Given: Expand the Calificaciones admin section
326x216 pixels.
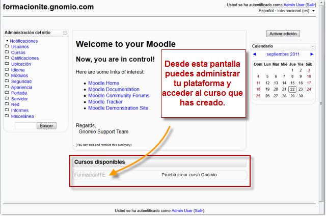Looking at the screenshot, I should (x=24, y=58).
